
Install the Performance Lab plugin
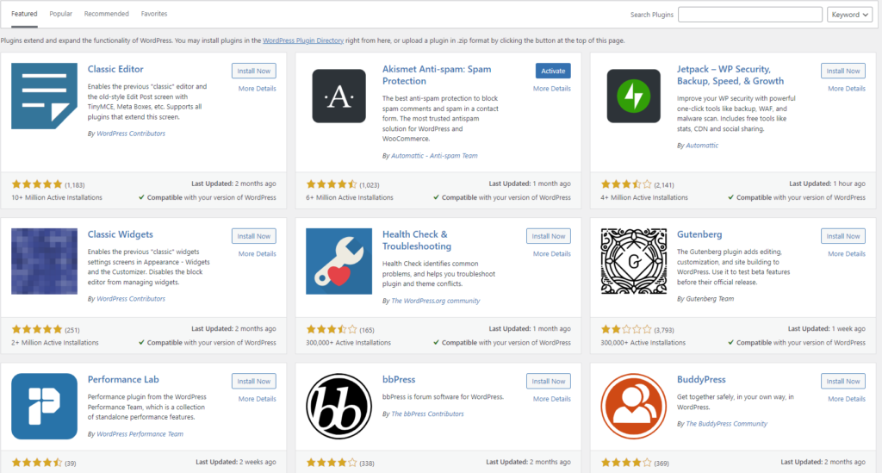pos(254,382)
